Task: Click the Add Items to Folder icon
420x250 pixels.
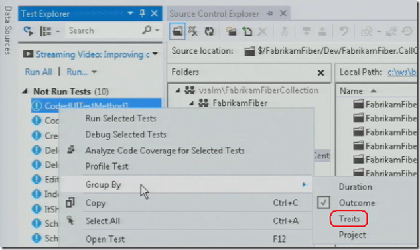Action: (x=247, y=31)
